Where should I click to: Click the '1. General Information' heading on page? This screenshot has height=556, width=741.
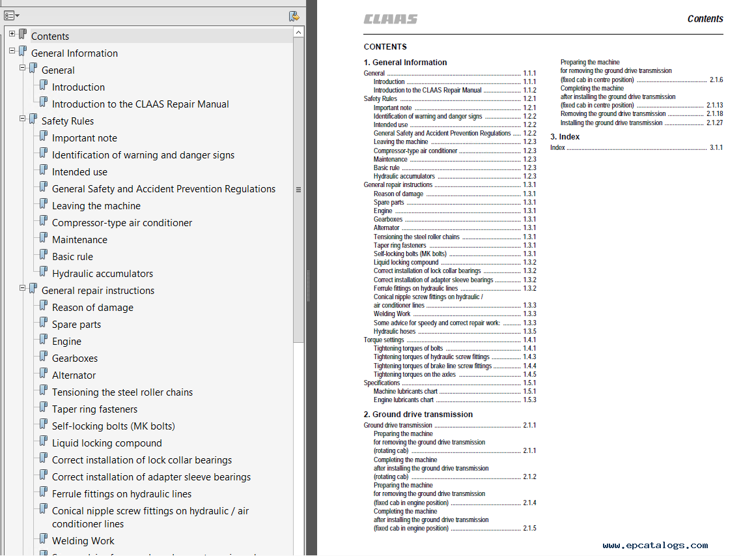pyautogui.click(x=405, y=63)
